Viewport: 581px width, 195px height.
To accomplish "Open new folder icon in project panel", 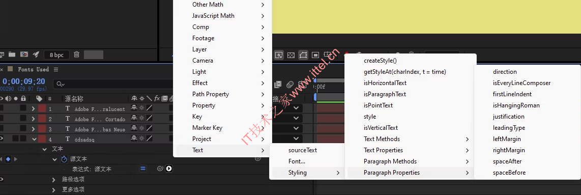I will (x=12, y=54).
